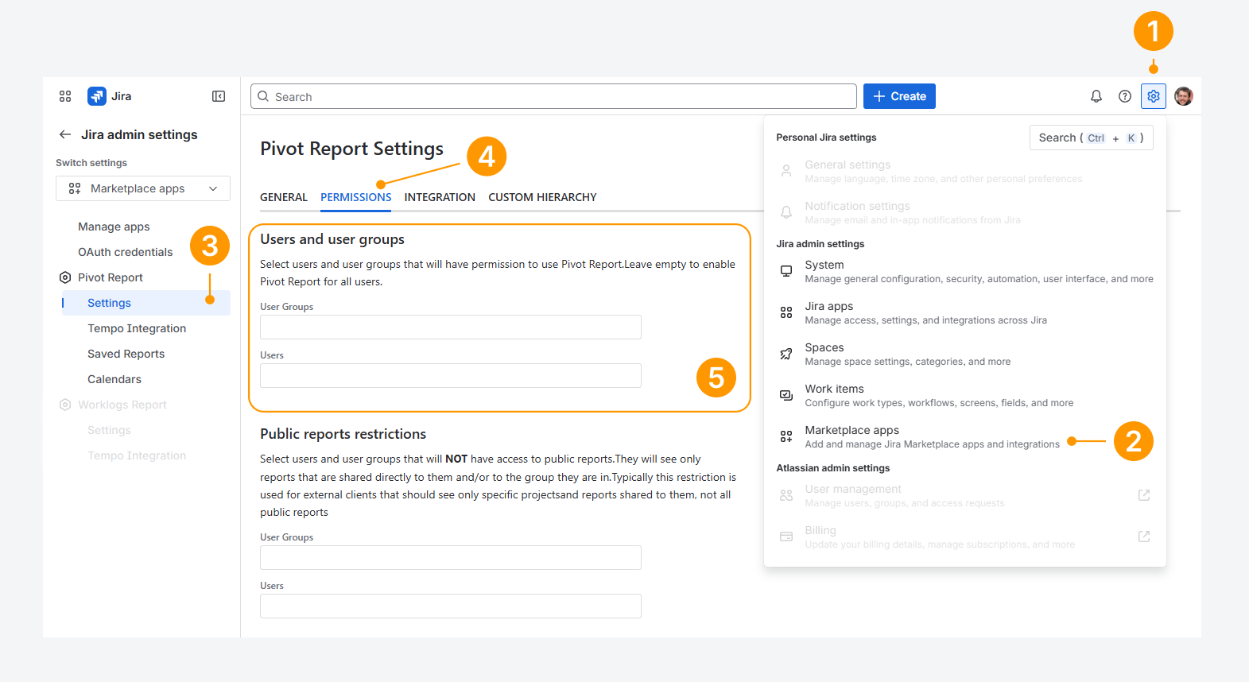Image resolution: width=1249 pixels, height=682 pixels.
Task: Select Settings under Pivot Report
Action: point(146,303)
